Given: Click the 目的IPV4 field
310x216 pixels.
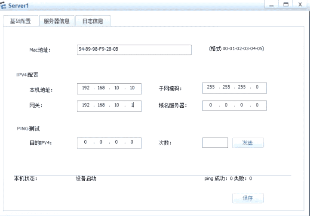Looking at the screenshot, I should pyautogui.click(x=109, y=143).
